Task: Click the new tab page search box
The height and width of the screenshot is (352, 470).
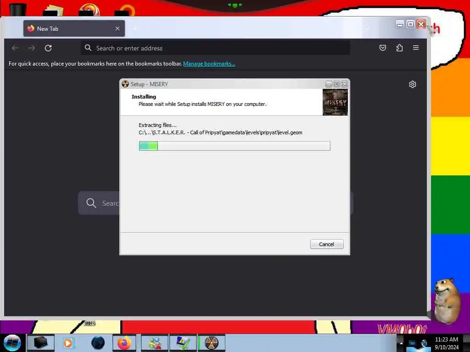Action: point(99,203)
